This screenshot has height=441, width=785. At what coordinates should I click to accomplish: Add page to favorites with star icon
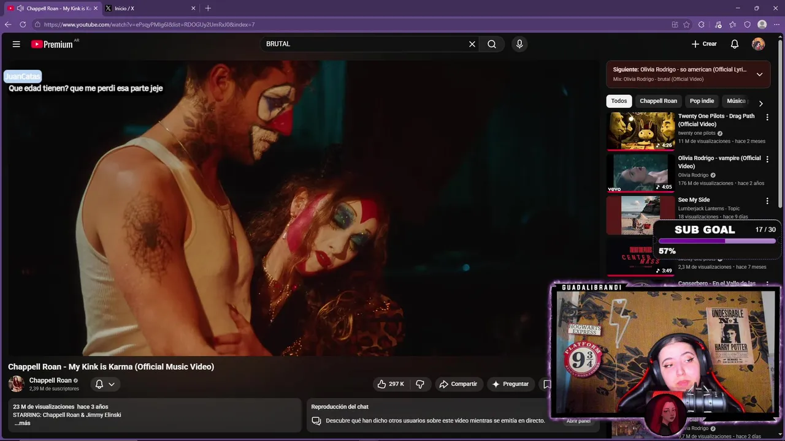coord(686,24)
